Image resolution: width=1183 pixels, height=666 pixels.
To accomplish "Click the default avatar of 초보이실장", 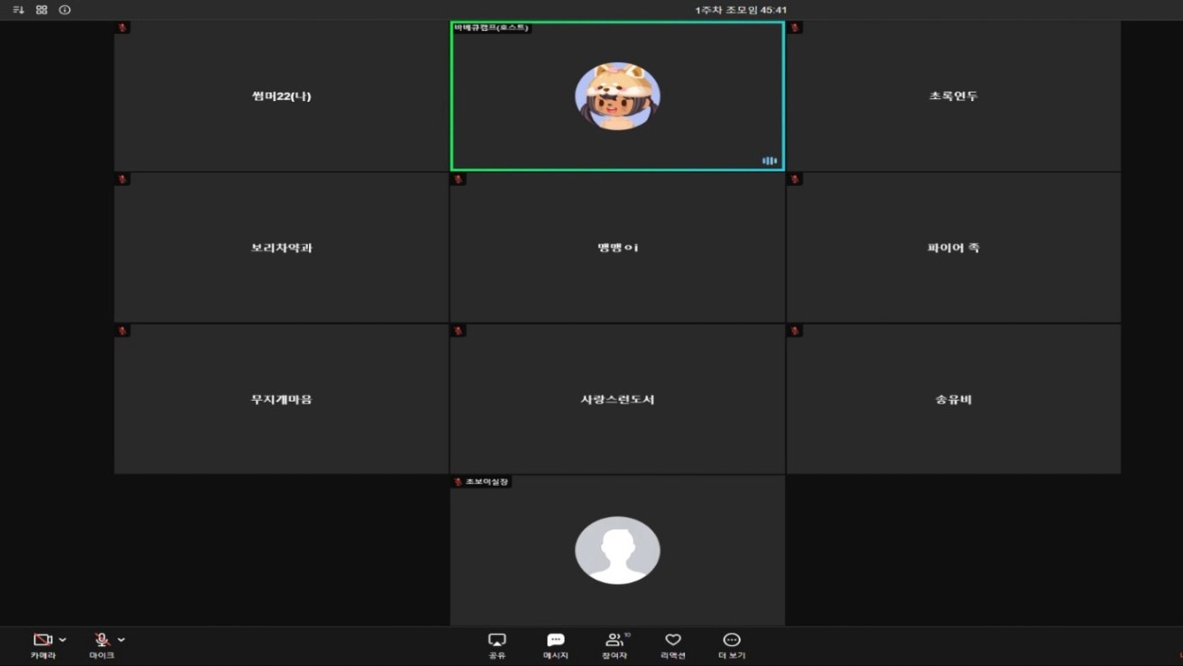I will click(617, 550).
